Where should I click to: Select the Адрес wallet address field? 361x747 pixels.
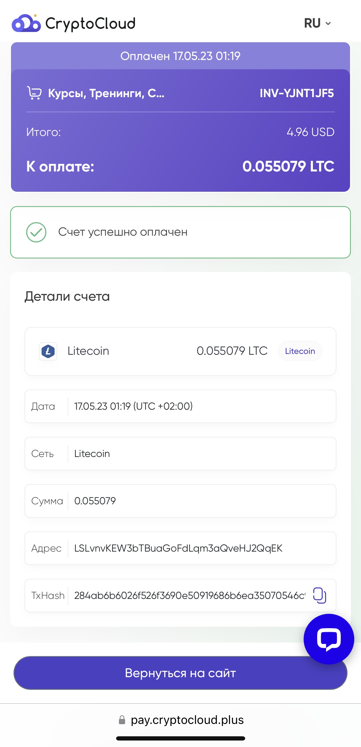click(x=180, y=548)
